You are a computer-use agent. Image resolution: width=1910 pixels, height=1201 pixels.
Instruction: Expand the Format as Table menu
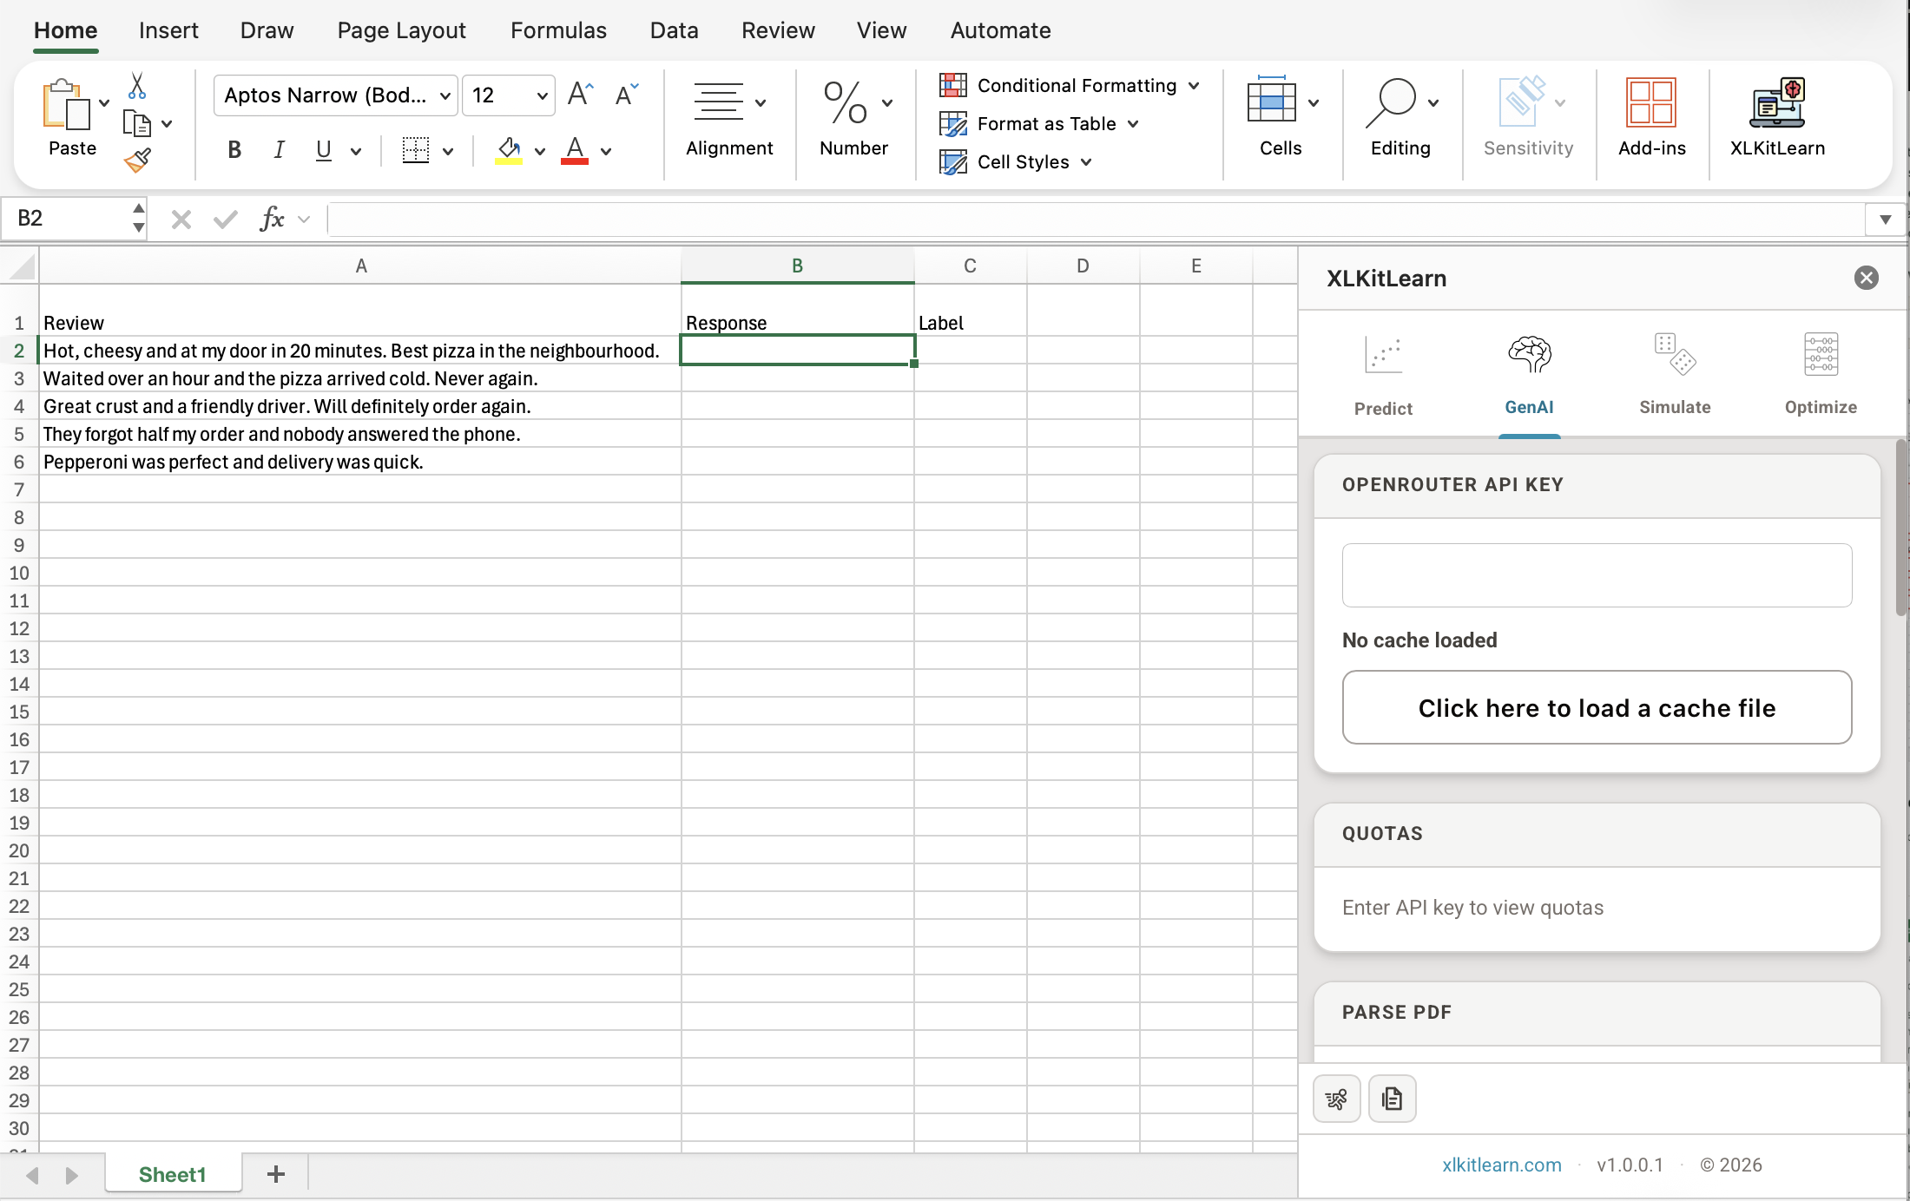1133,124
